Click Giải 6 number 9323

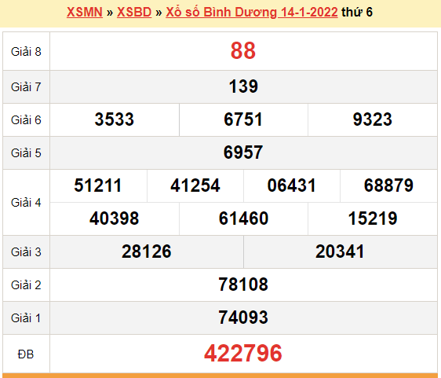point(373,119)
